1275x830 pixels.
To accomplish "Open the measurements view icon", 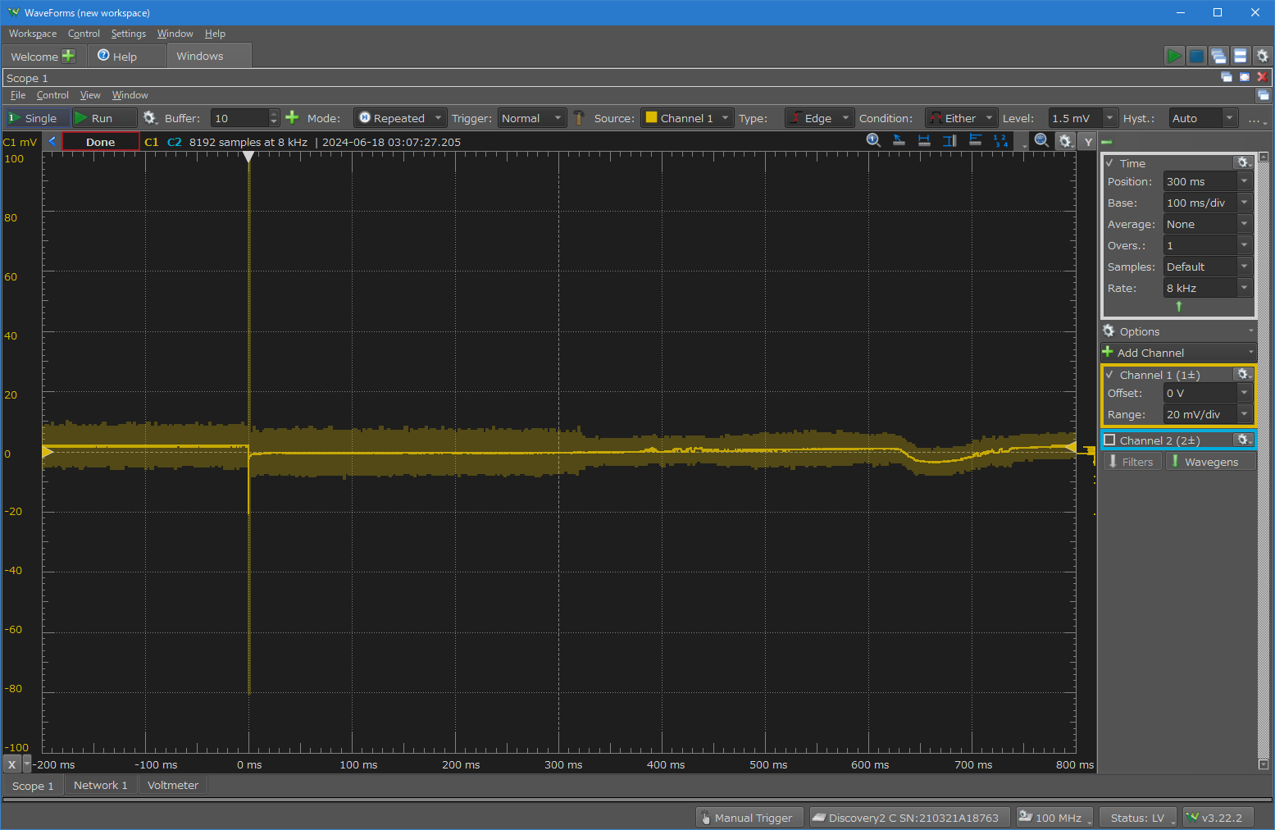I will coord(975,140).
